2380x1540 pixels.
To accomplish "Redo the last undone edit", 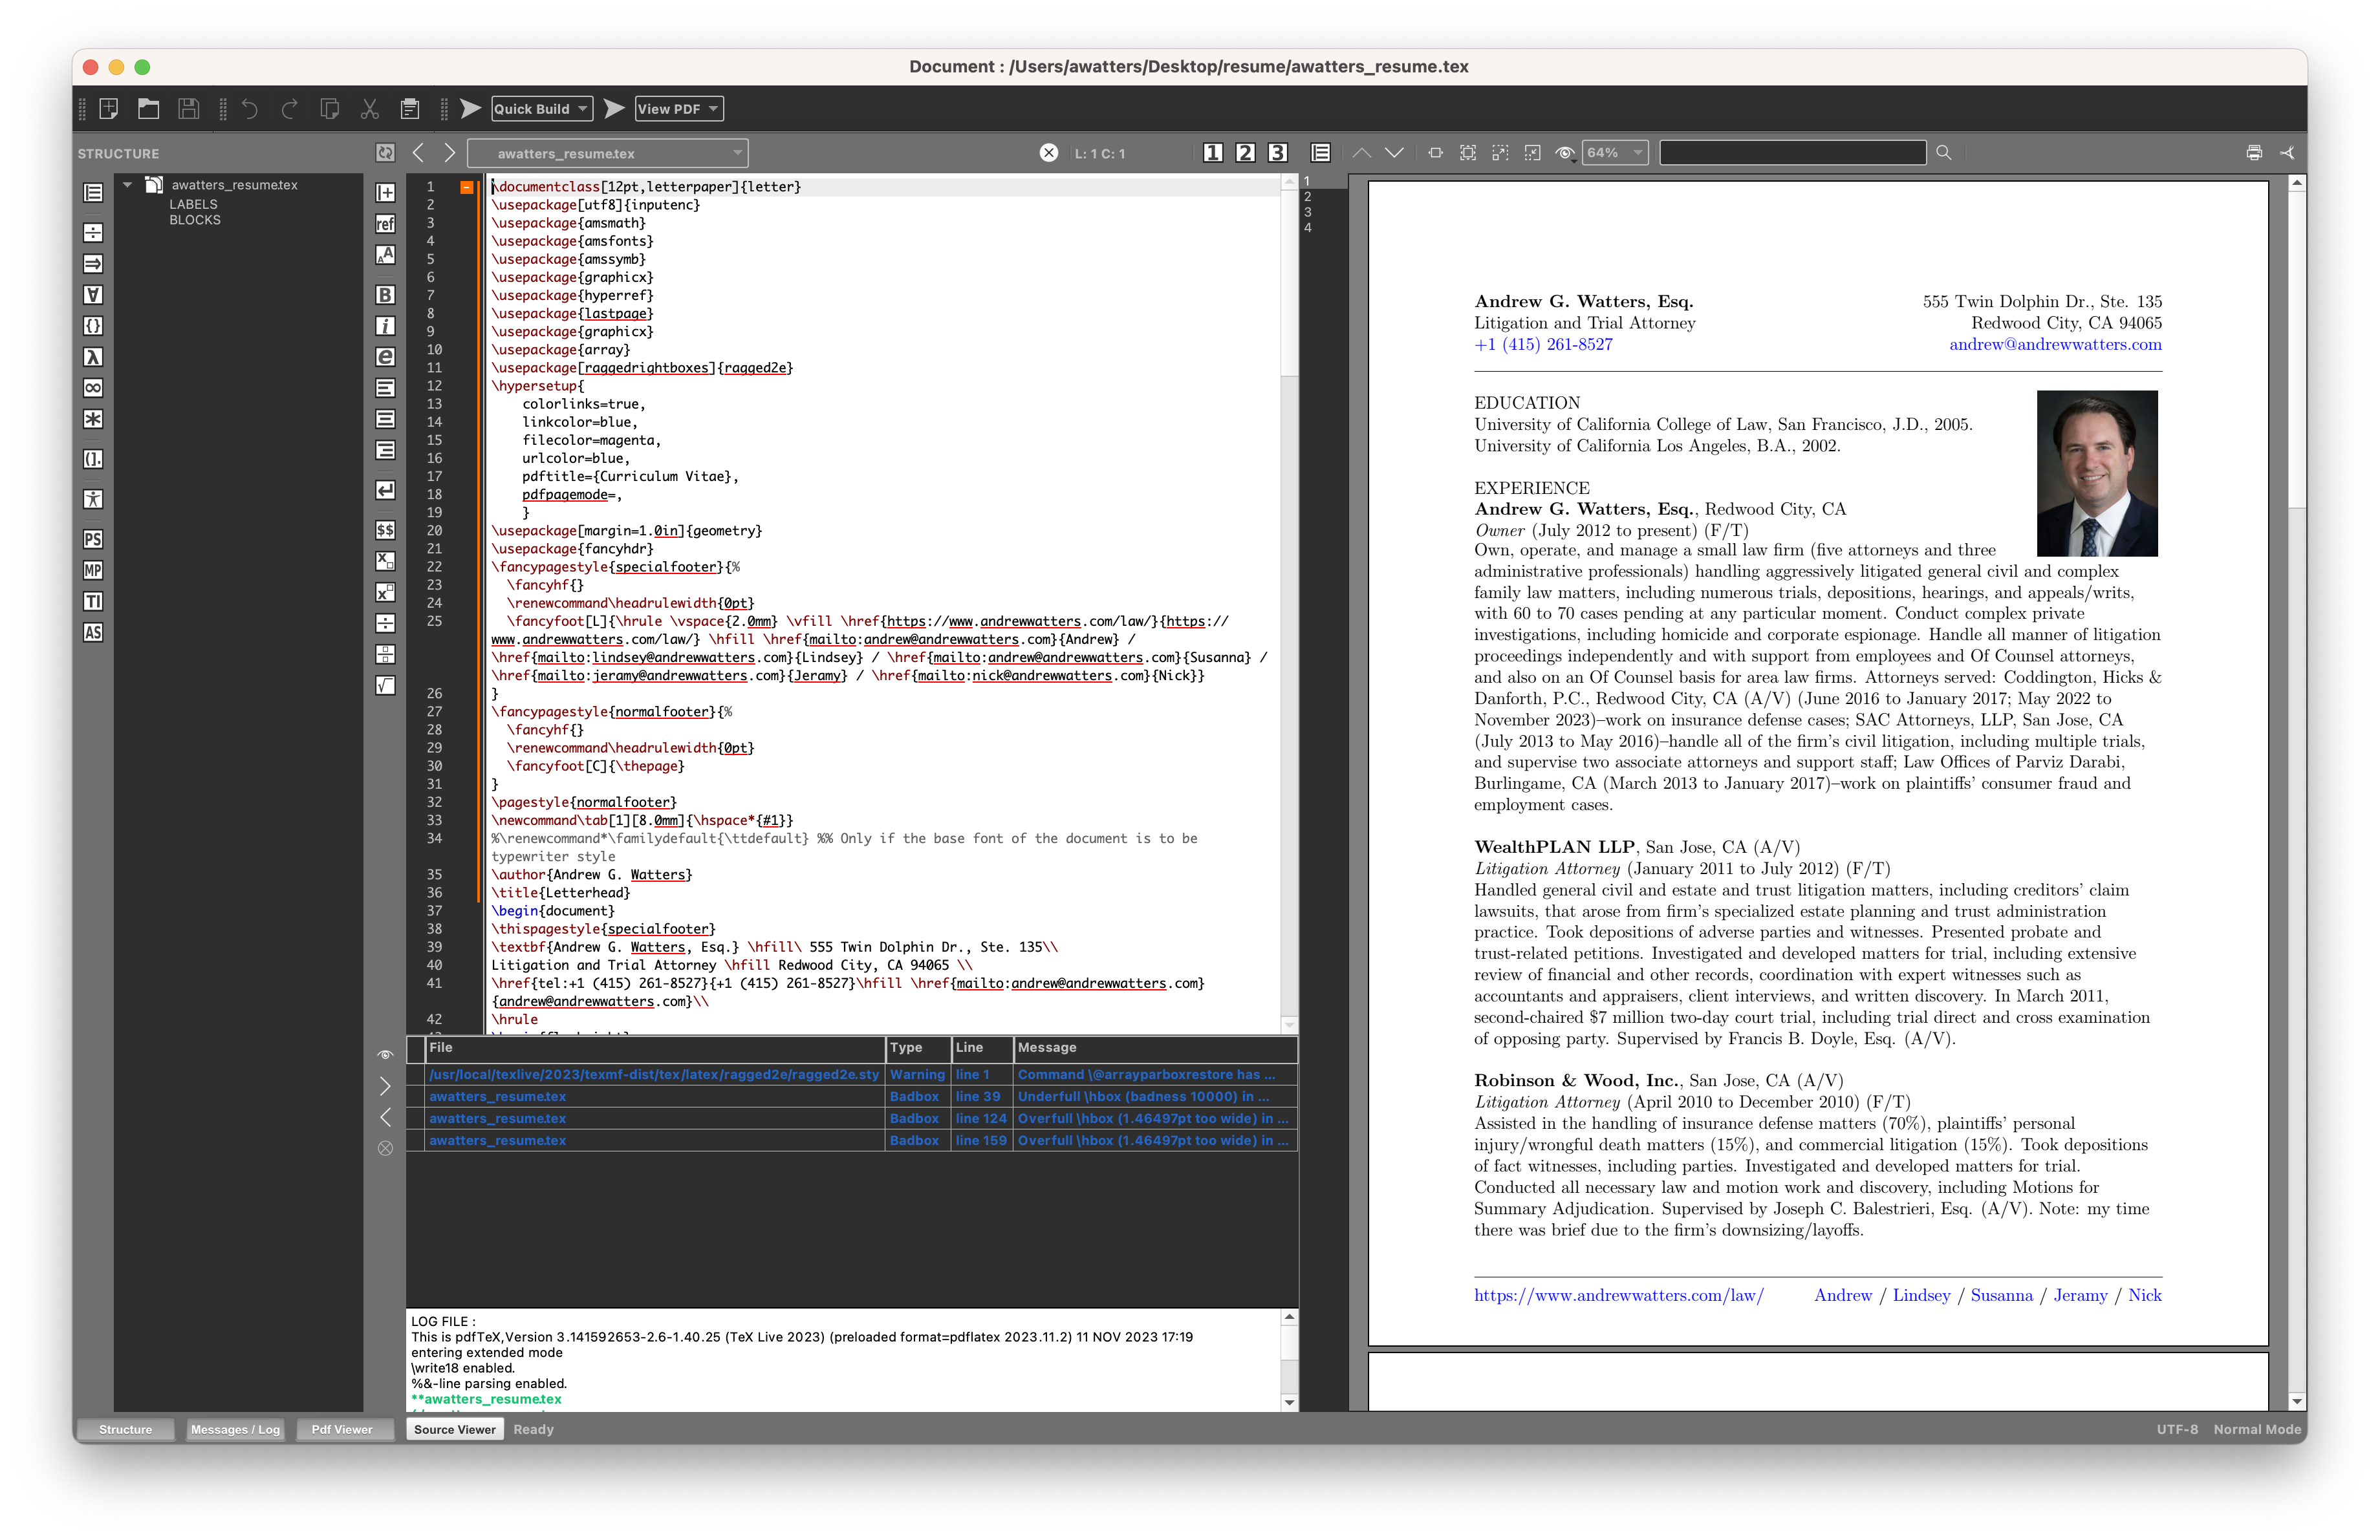I will tap(290, 108).
